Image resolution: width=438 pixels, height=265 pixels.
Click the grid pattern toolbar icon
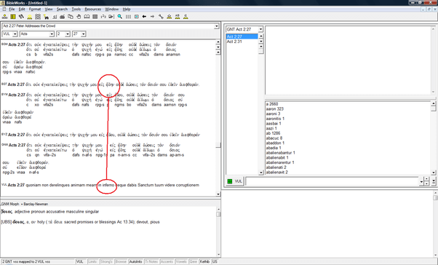point(95,17)
